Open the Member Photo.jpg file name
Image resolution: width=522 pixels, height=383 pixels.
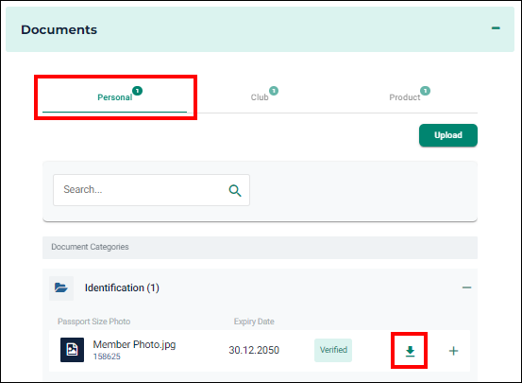coord(134,344)
